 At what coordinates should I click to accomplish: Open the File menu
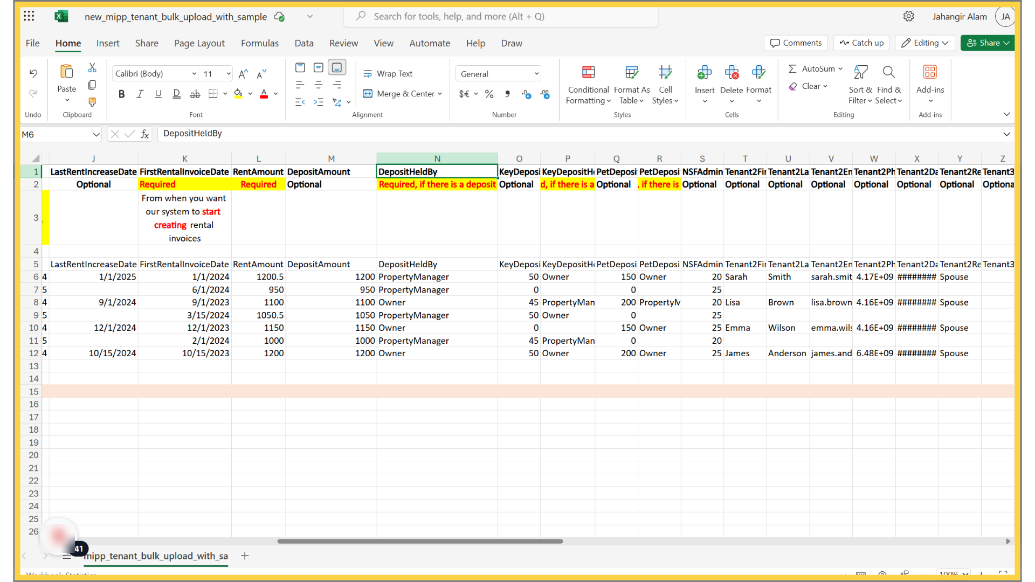coord(32,43)
